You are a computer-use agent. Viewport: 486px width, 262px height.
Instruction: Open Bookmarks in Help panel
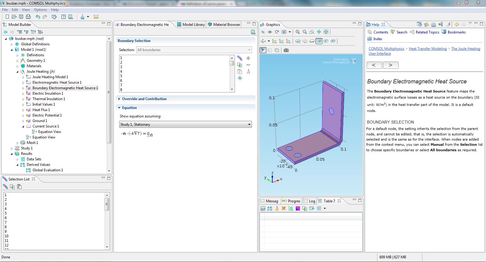(453, 32)
